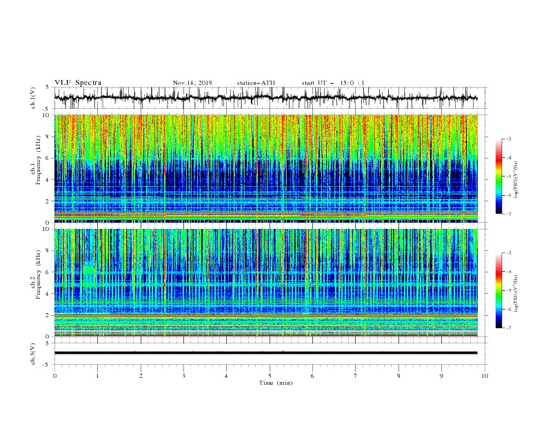The image size is (546, 422).
Task: Click the "VLF Spectra" plot title
Action: (78, 83)
